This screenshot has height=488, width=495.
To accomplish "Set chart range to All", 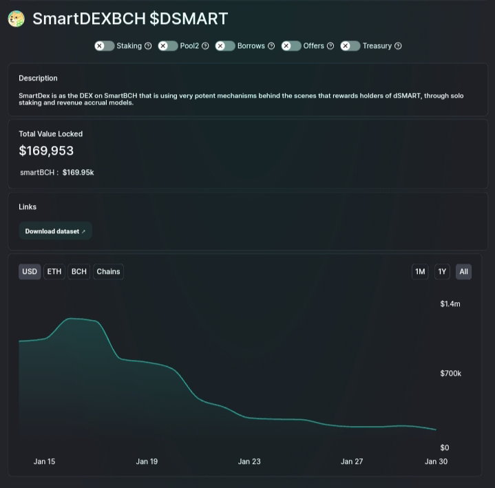I will pos(463,271).
